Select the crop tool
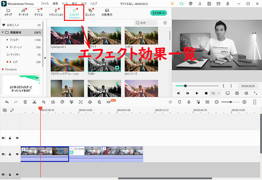 click(44, 102)
